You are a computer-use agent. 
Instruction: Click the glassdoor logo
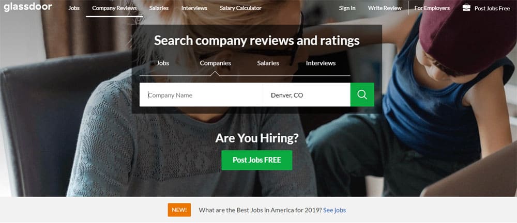pyautogui.click(x=28, y=7)
